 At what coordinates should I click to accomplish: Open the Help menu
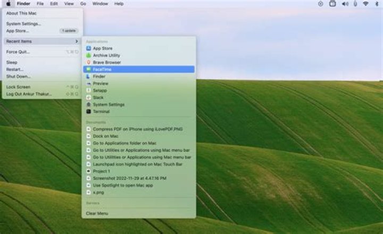119,4
